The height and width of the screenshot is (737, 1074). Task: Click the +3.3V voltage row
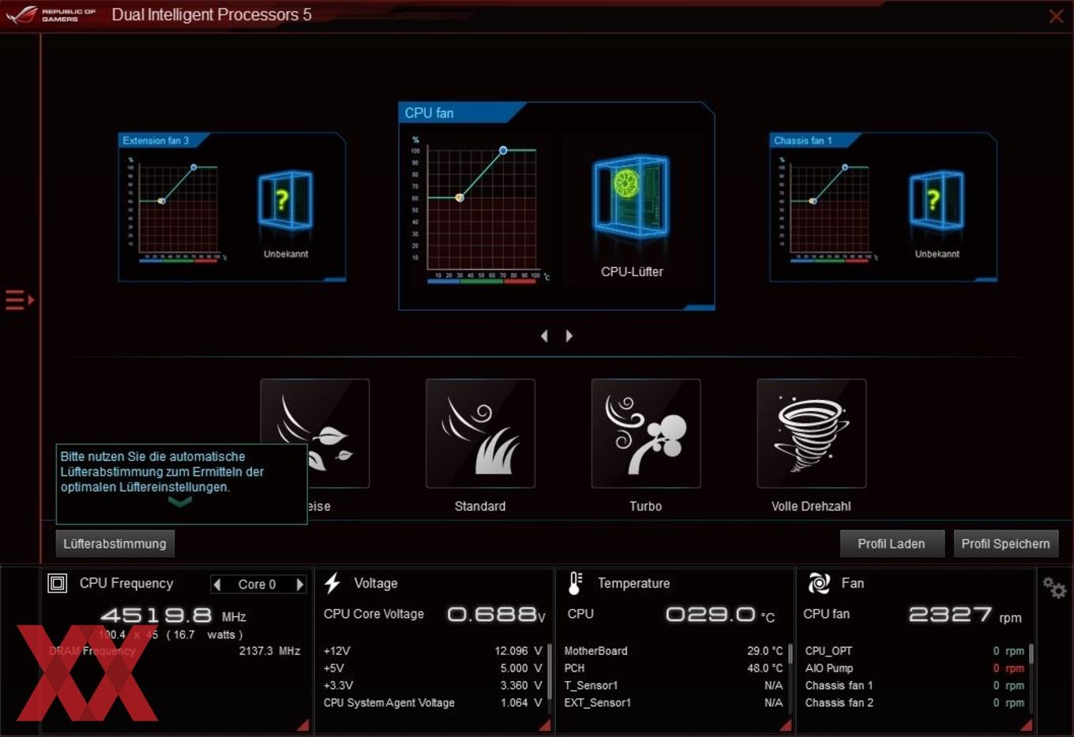pyautogui.click(x=433, y=686)
